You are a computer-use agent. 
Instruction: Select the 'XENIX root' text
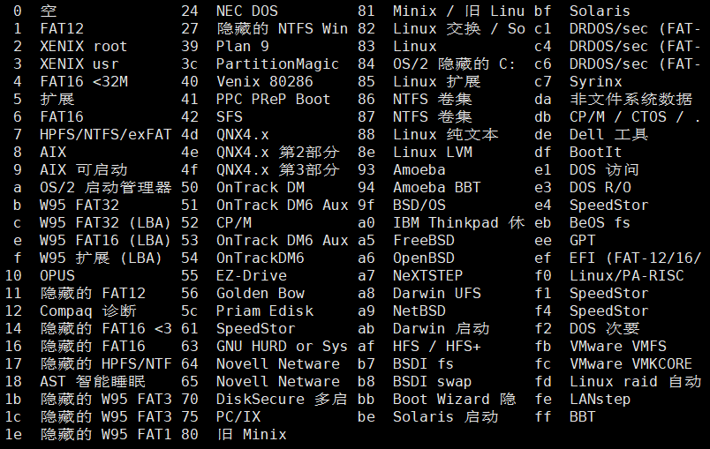tap(83, 46)
